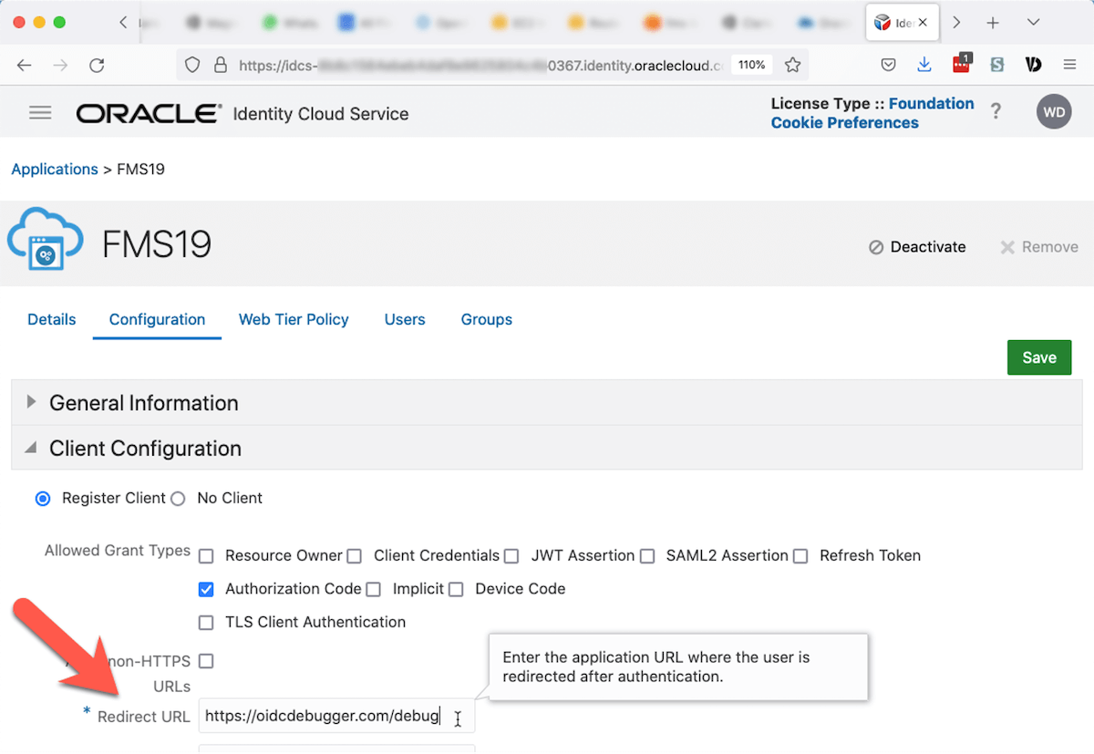Tick the Refresh Token checkbox
This screenshot has width=1094, height=754.
click(x=800, y=556)
